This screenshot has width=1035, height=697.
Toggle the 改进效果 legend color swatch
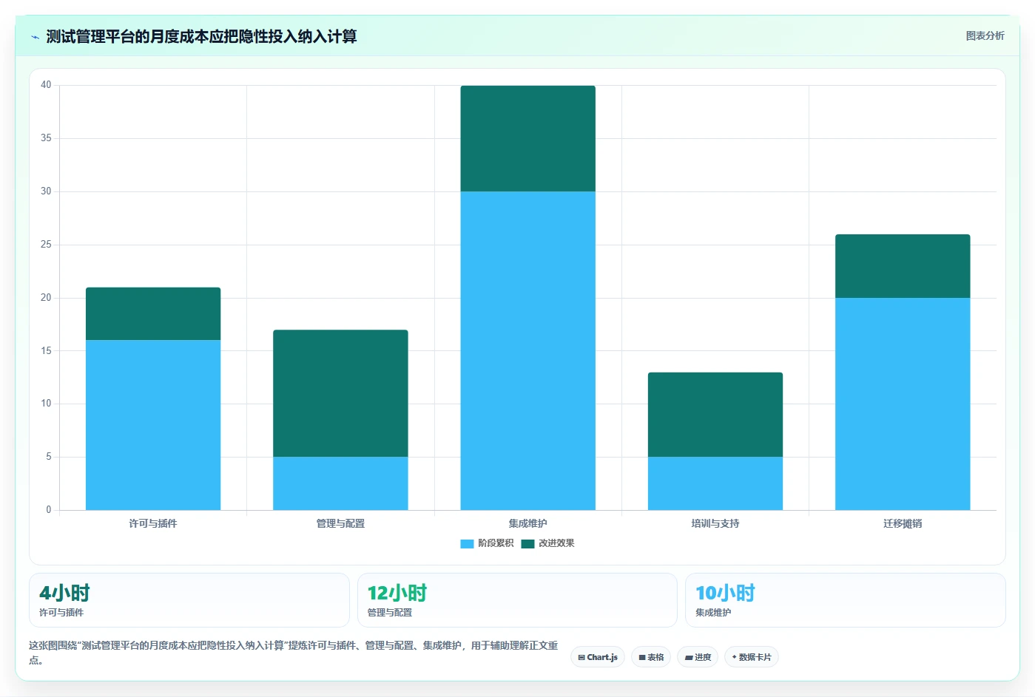click(527, 544)
